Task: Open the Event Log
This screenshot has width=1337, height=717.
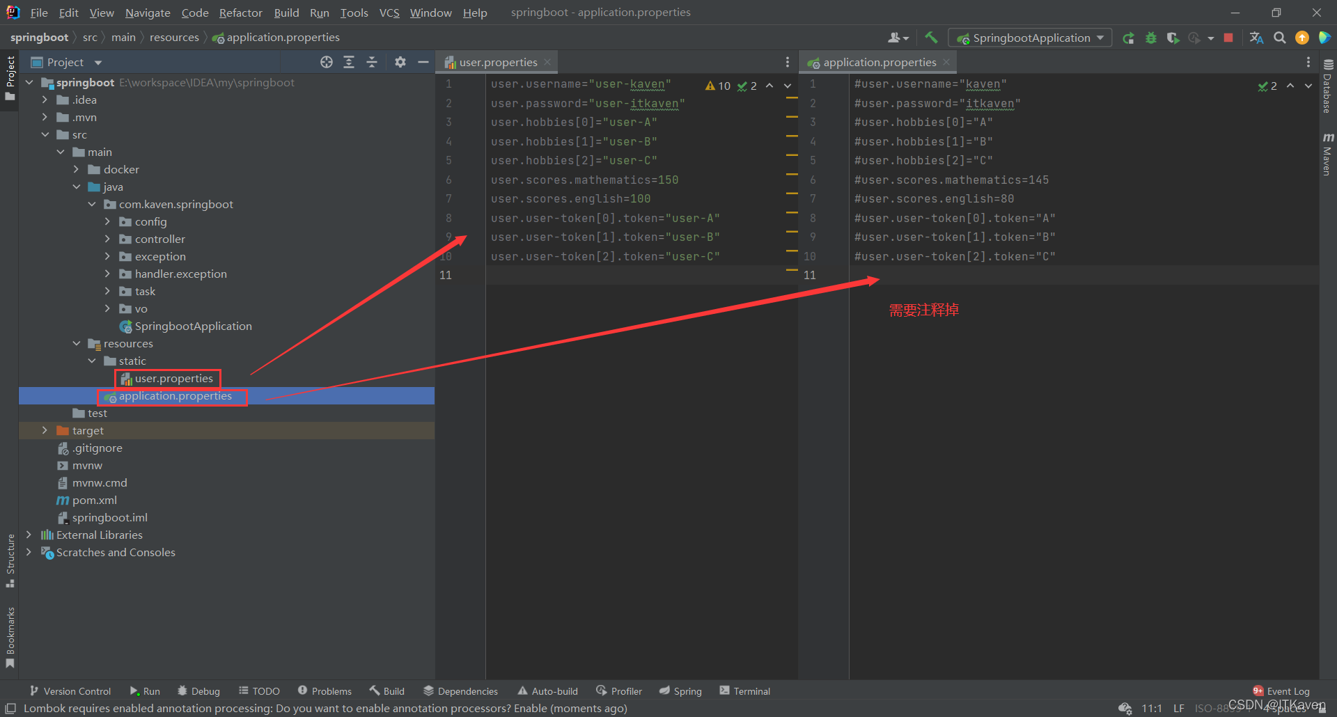Action: coord(1281,691)
